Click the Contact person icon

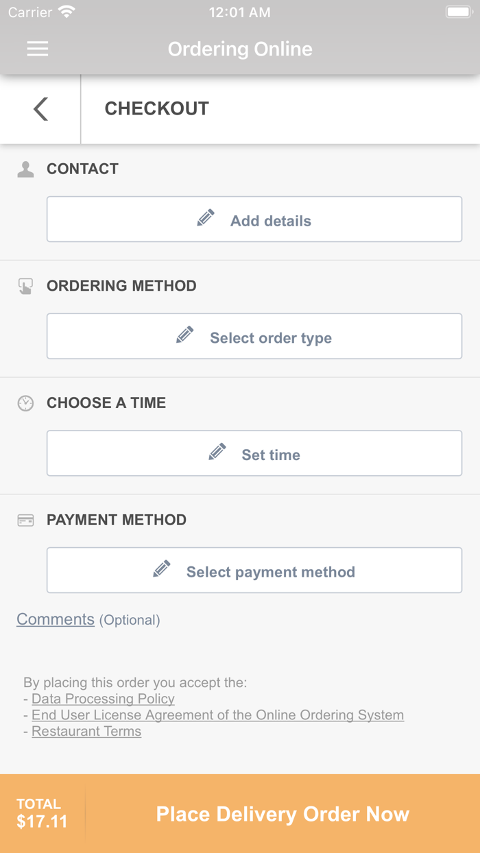[25, 169]
